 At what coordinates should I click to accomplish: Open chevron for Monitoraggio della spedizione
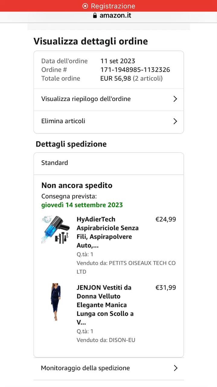pos(176,368)
